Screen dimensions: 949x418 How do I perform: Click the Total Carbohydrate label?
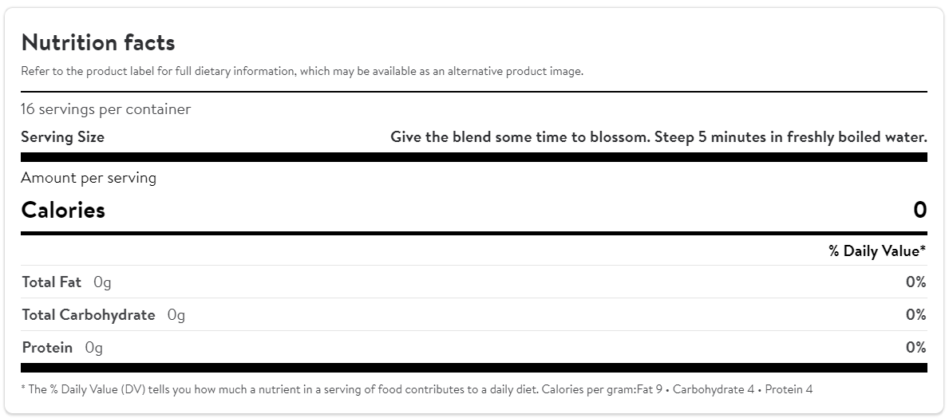tap(89, 315)
